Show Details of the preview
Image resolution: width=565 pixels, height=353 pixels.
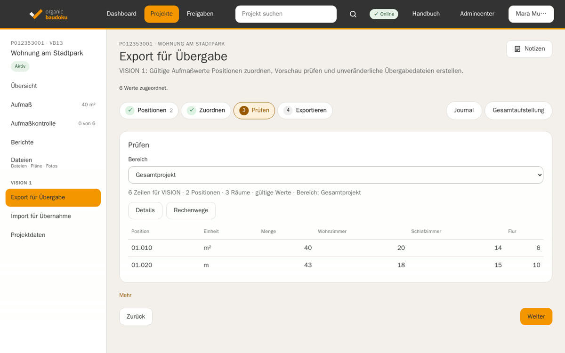coord(145,211)
